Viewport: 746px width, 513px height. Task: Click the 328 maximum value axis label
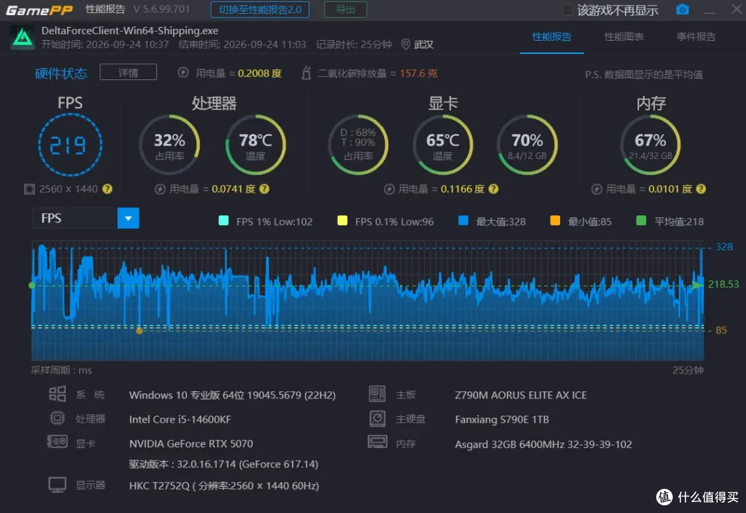click(724, 246)
